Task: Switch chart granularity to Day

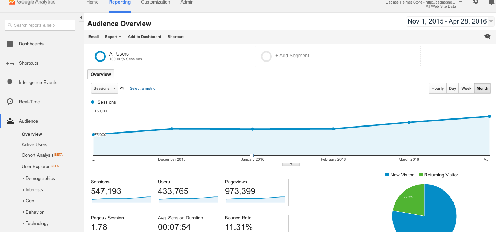Action: coord(452,88)
